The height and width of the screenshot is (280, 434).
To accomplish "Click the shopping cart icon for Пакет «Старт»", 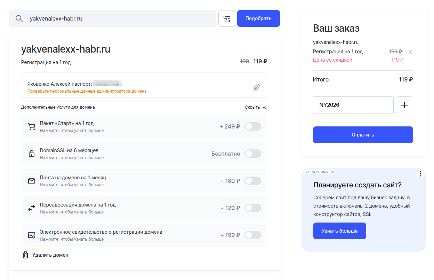I will point(32,127).
